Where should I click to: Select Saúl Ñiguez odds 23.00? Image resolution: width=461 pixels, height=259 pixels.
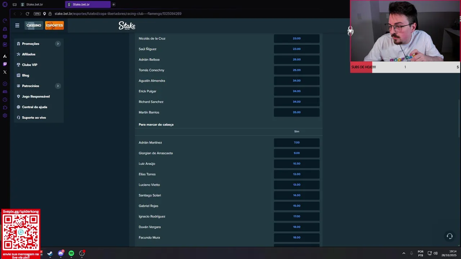[x=296, y=49]
